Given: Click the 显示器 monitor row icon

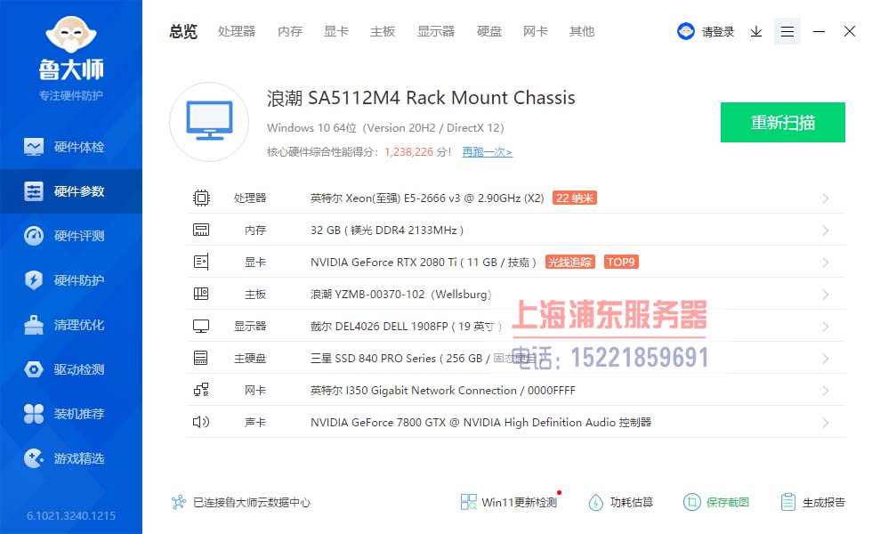Looking at the screenshot, I should click(201, 326).
